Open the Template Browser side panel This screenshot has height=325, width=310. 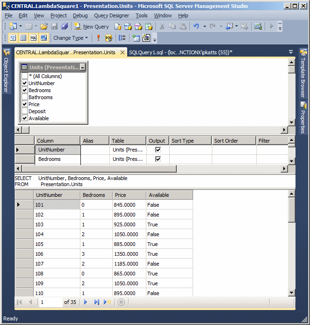pyautogui.click(x=303, y=73)
